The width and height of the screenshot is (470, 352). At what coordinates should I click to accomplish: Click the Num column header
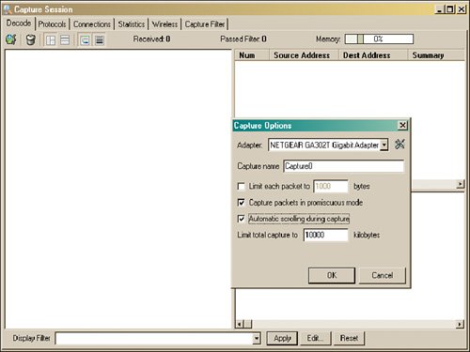(x=252, y=55)
